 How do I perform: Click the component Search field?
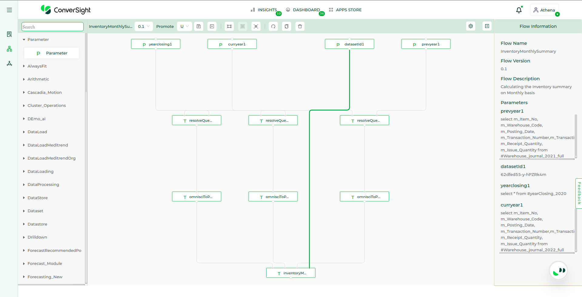pos(52,27)
